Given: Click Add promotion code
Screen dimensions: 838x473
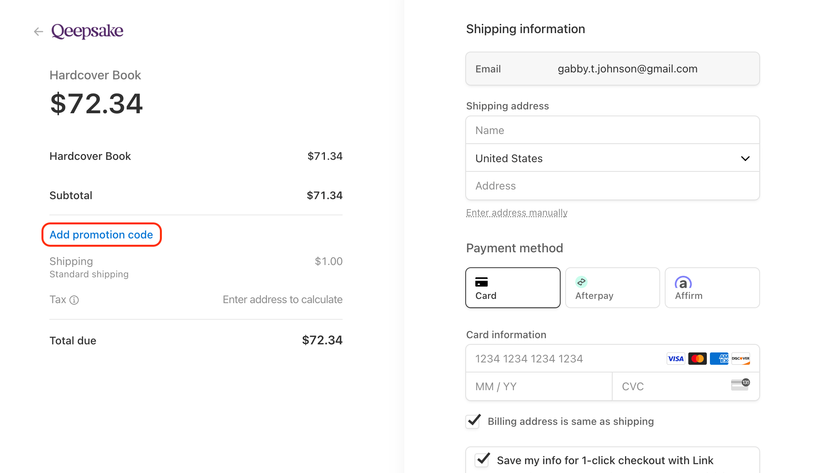Looking at the screenshot, I should 101,235.
